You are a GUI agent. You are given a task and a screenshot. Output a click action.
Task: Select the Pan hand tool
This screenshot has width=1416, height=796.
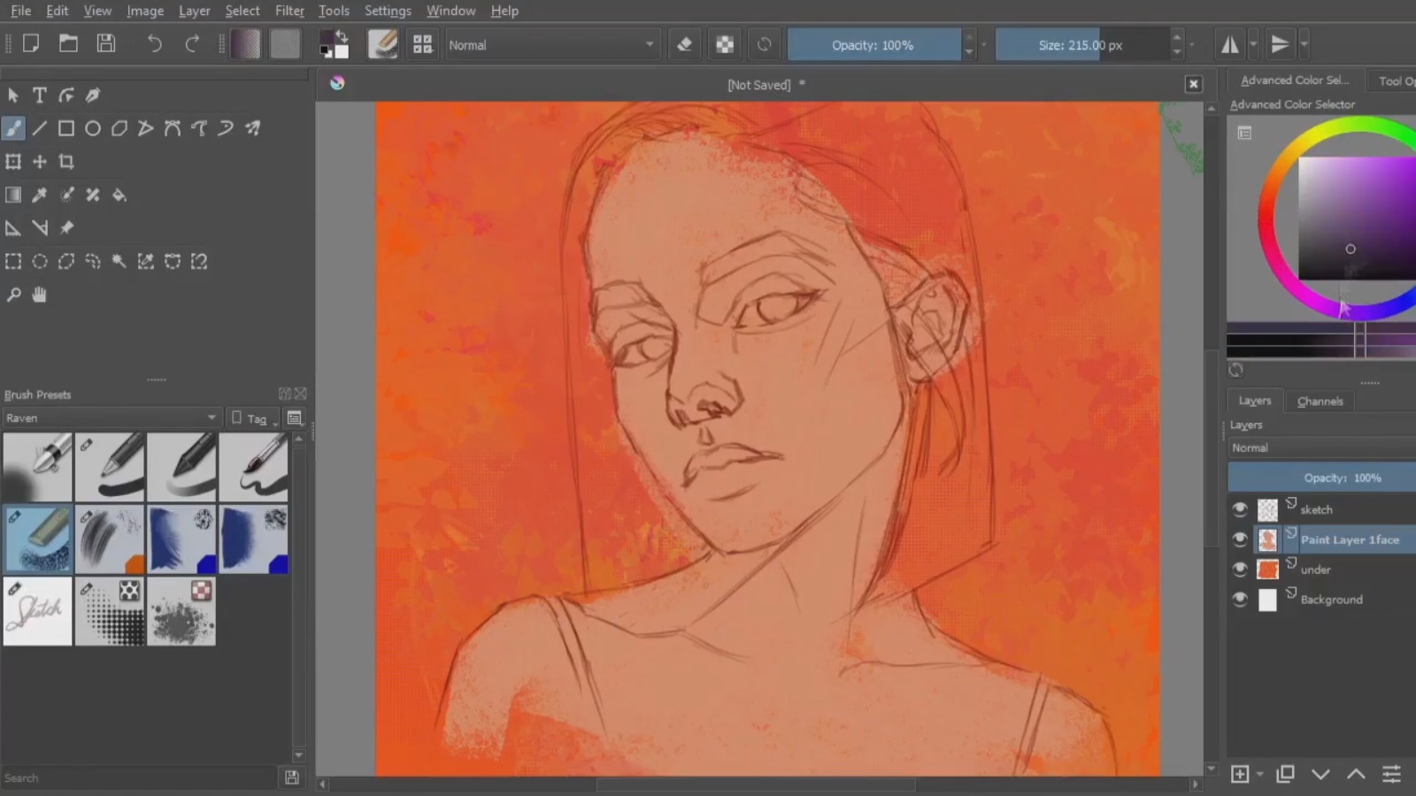pos(40,295)
